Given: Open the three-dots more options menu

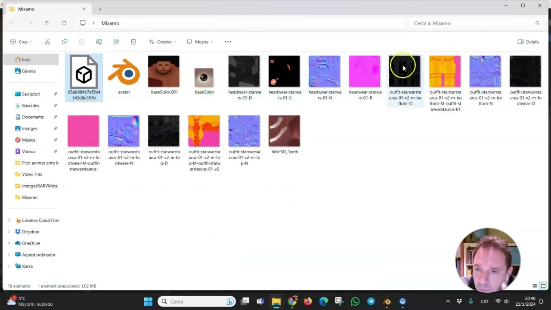Looking at the screenshot, I should 228,42.
